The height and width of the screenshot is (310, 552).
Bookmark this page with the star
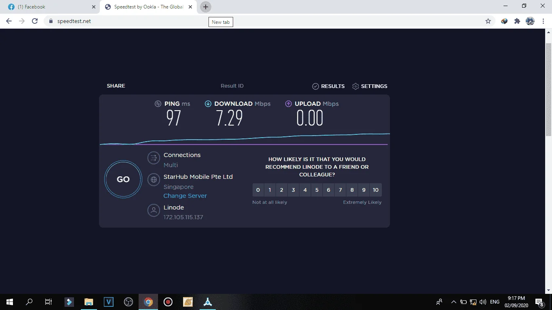[488, 21]
